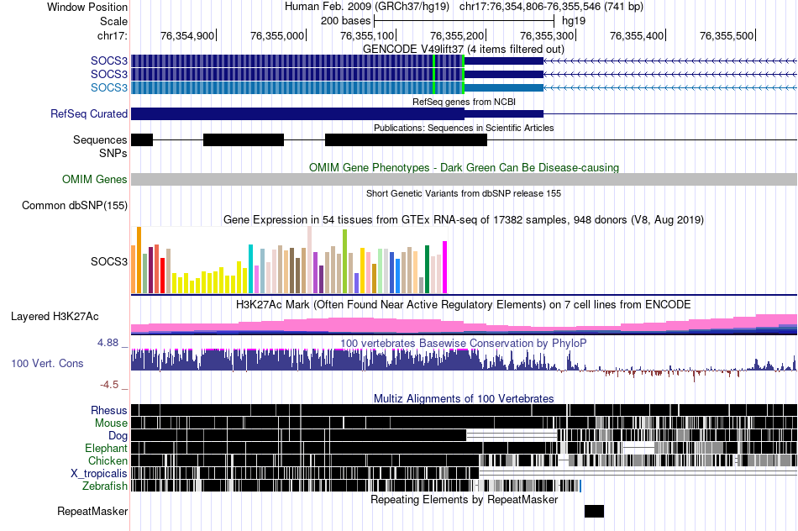798x531 pixels.
Task: Open the H3K27Ac Mark track title
Action: (x=464, y=305)
